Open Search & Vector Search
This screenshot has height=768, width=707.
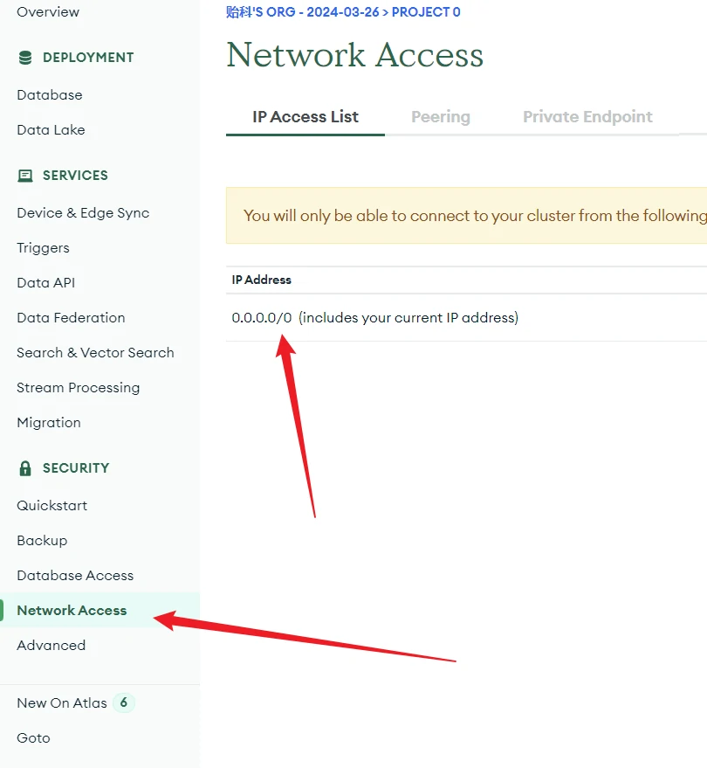pyautogui.click(x=95, y=353)
